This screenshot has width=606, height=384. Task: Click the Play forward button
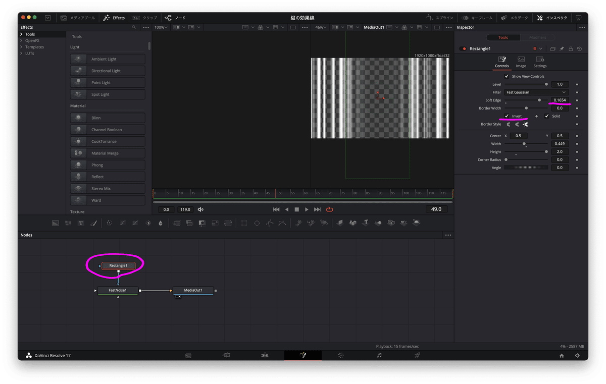click(x=307, y=209)
